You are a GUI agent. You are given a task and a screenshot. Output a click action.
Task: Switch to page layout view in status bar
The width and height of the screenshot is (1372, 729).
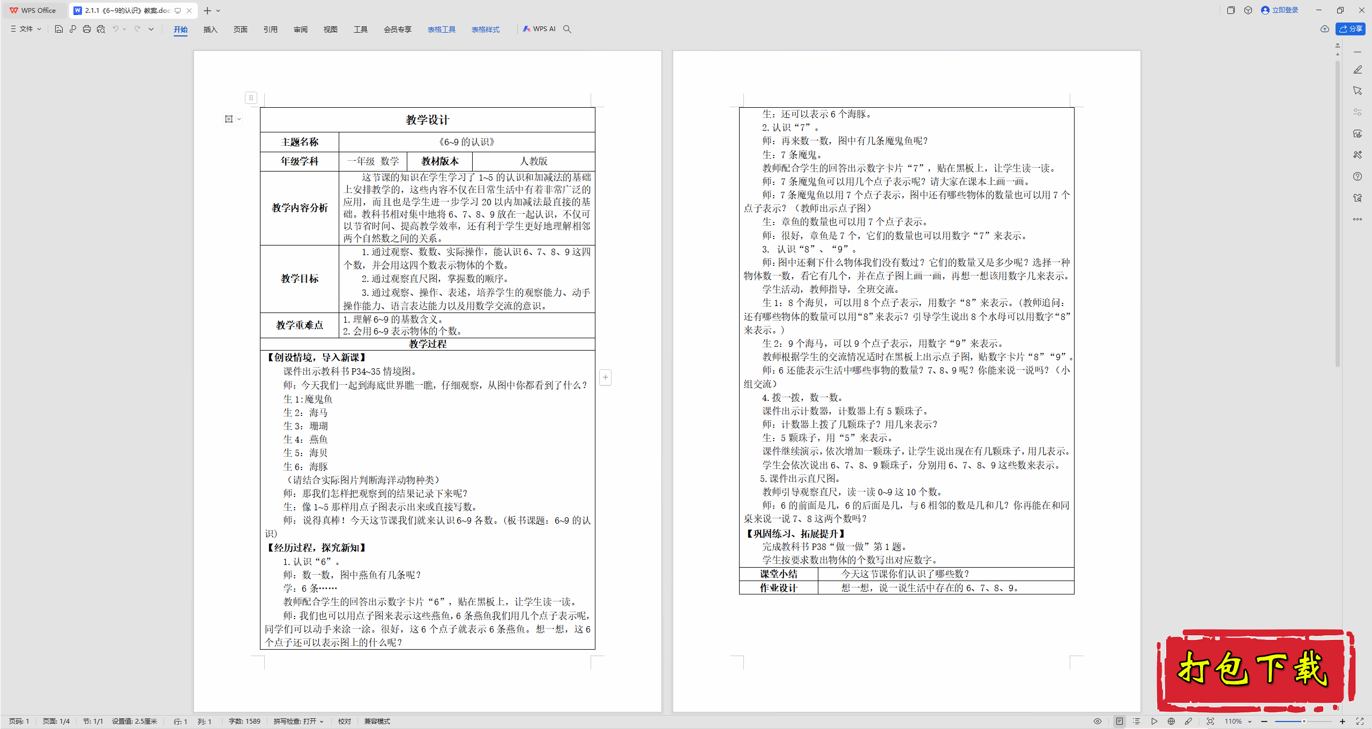[1120, 721]
